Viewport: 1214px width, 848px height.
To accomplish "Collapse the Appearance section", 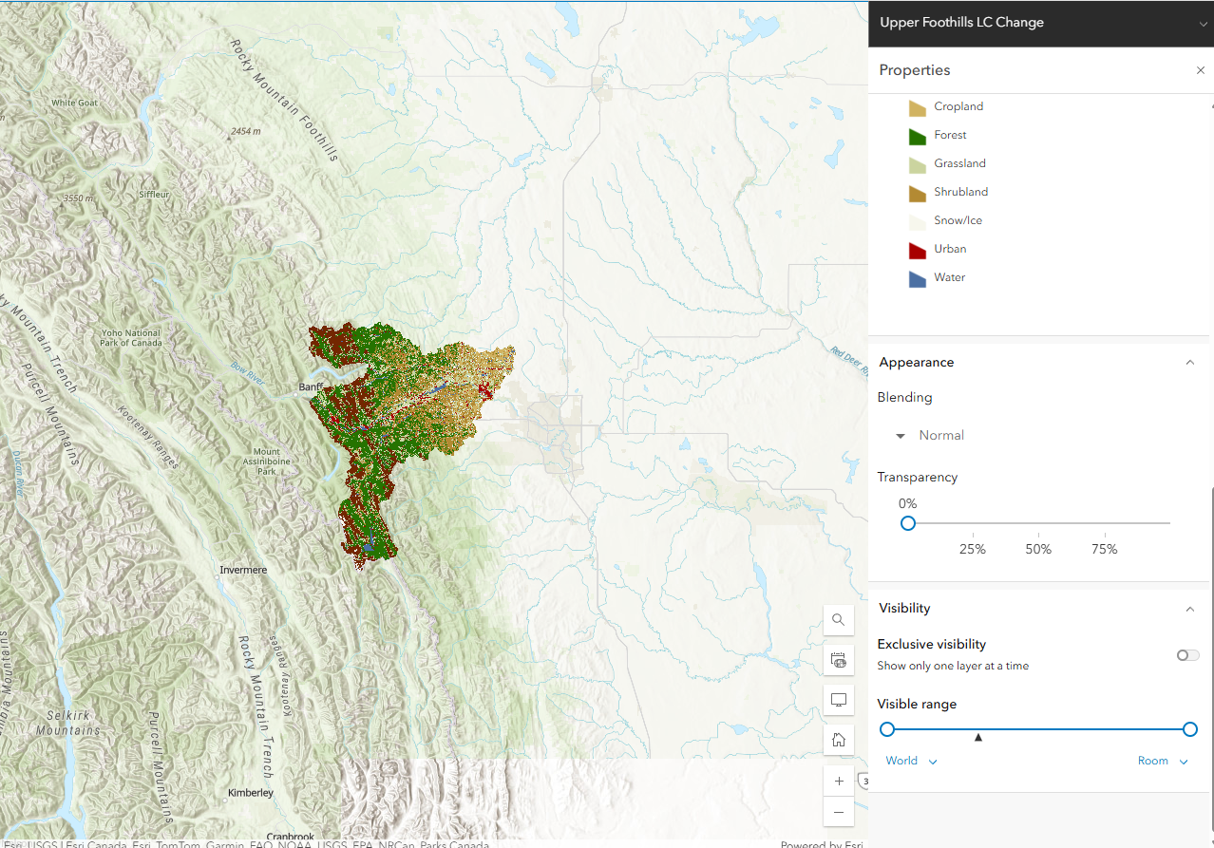I will tap(1190, 362).
